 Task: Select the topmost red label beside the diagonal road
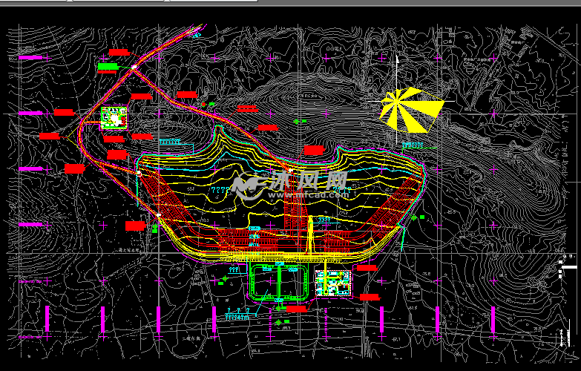[x=119, y=52]
